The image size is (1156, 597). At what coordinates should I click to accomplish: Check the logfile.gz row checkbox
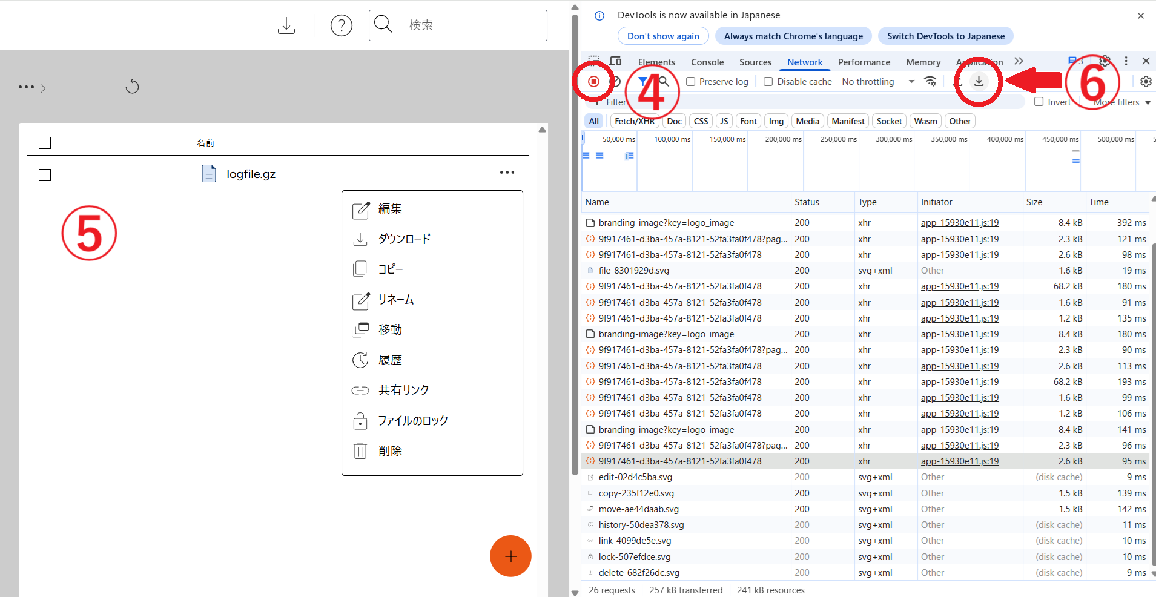coord(45,175)
